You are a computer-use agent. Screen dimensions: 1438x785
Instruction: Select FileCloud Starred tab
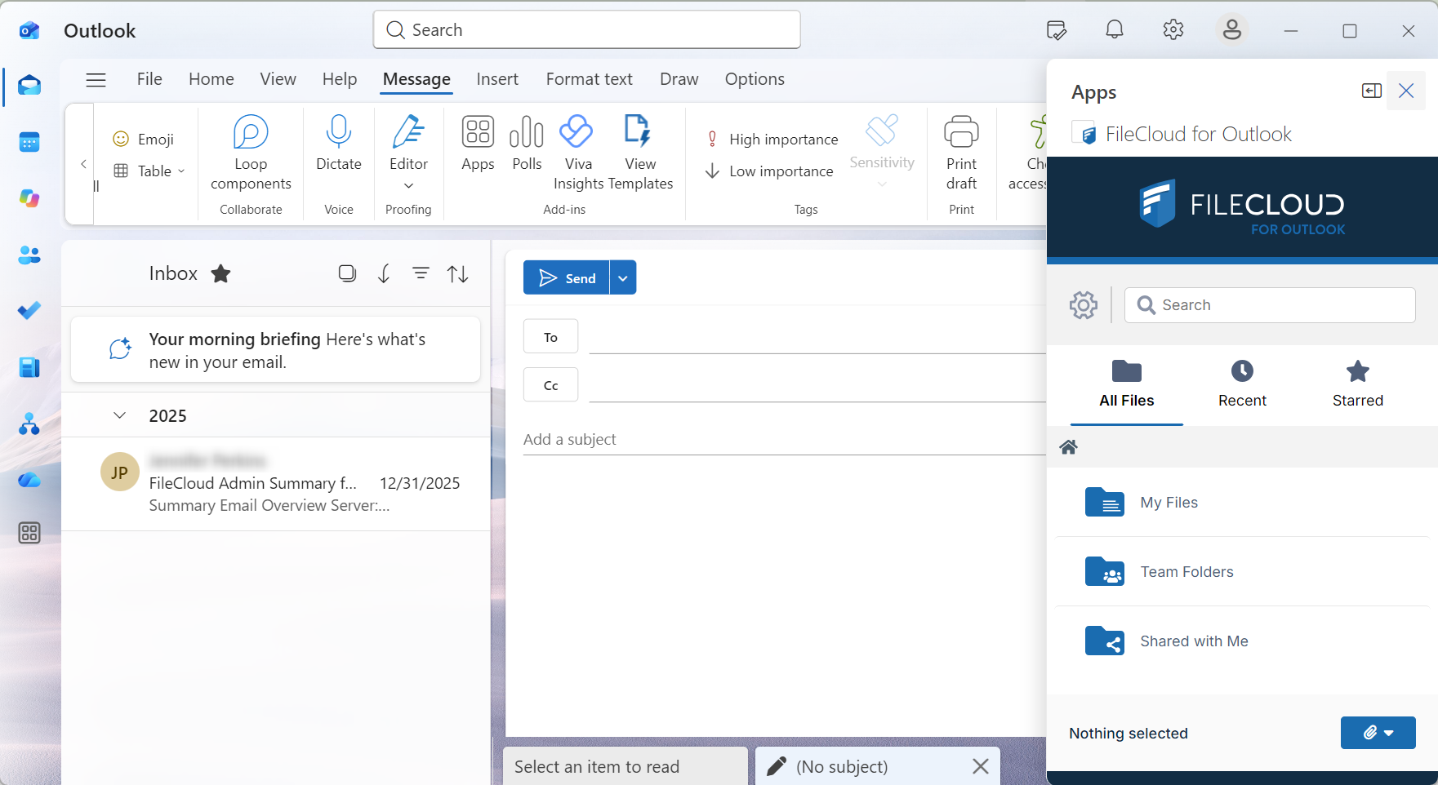point(1358,384)
